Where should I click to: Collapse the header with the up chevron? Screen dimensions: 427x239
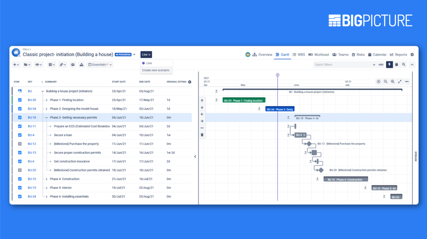pos(412,65)
